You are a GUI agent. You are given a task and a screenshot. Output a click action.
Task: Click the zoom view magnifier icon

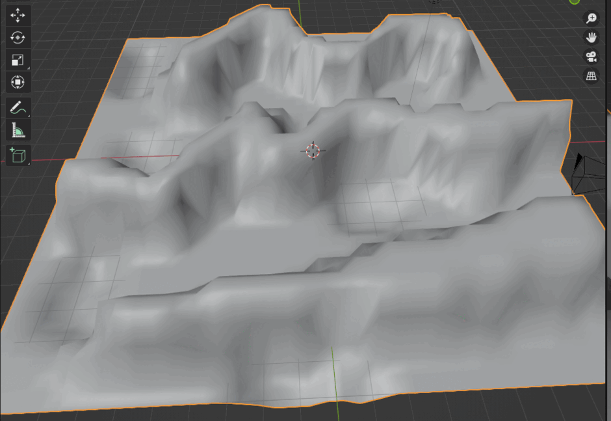[x=591, y=18]
